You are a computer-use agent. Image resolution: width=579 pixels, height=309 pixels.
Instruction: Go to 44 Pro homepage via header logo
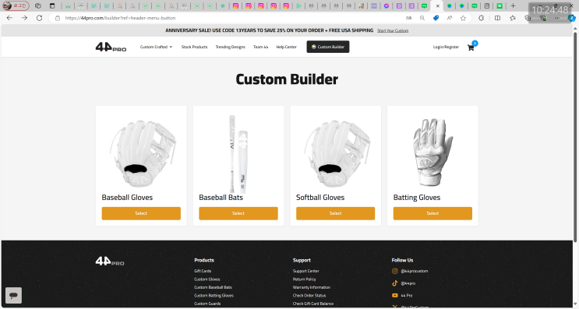[x=111, y=47]
